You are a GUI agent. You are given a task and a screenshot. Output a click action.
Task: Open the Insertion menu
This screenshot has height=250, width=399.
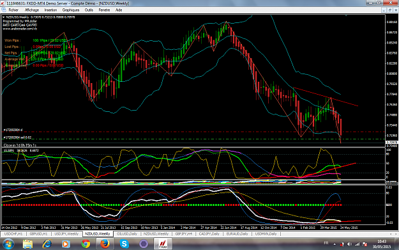pos(50,10)
